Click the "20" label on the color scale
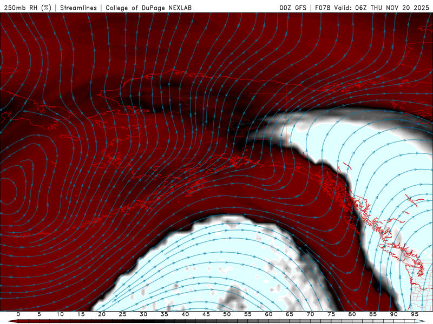The height and width of the screenshot is (324, 433). (102, 314)
